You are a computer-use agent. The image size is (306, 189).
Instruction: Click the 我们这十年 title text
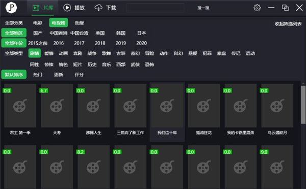(167, 133)
